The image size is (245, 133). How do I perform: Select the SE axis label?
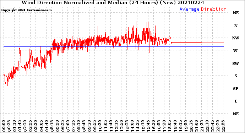click(x=236, y=89)
